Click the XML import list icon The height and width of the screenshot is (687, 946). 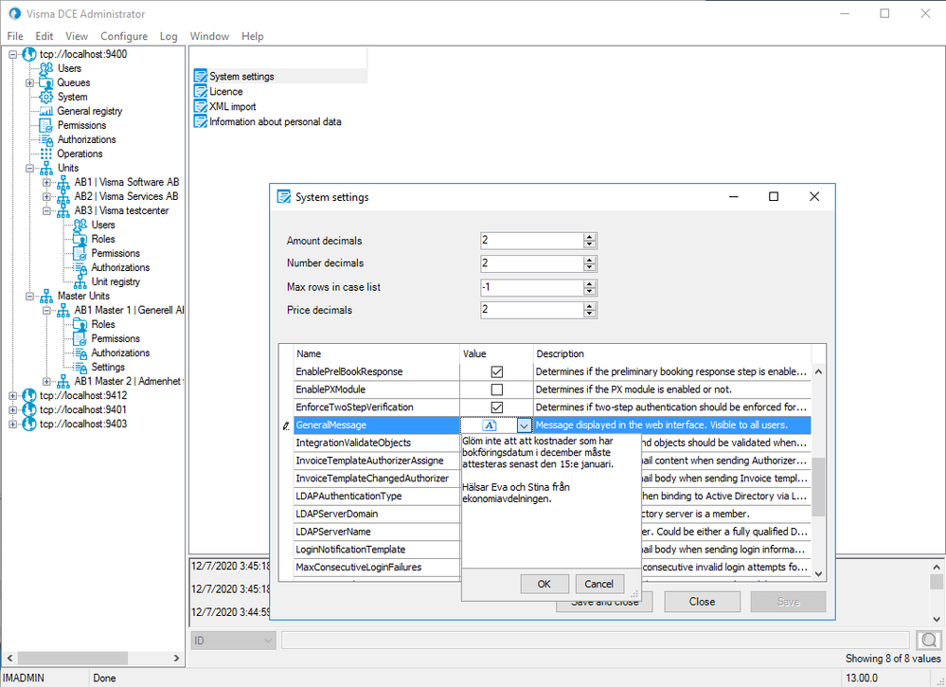[201, 106]
